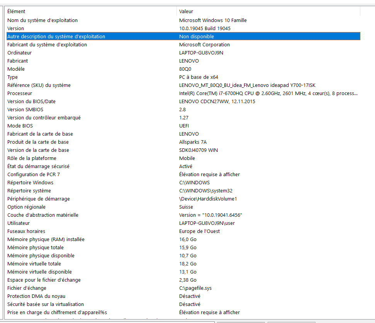Click the "Mémoire virtuelle totale" row
Screen dimensions: 375x323
click(x=183, y=264)
